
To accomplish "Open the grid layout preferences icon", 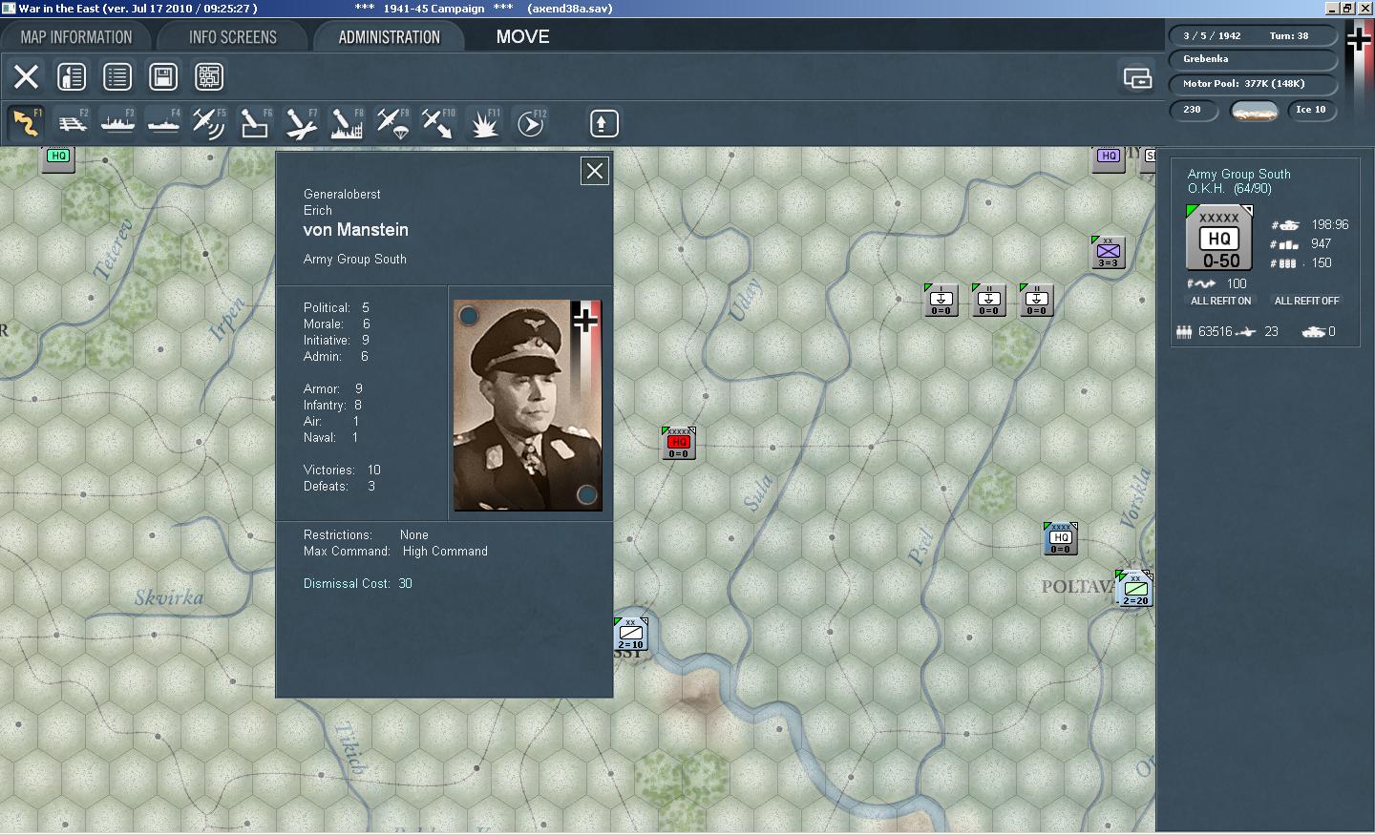I will coord(209,76).
